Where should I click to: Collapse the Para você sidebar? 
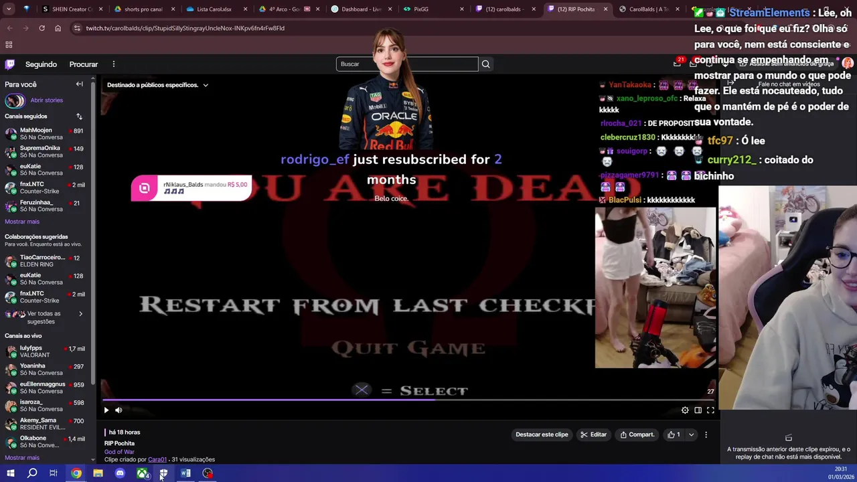[x=79, y=84]
